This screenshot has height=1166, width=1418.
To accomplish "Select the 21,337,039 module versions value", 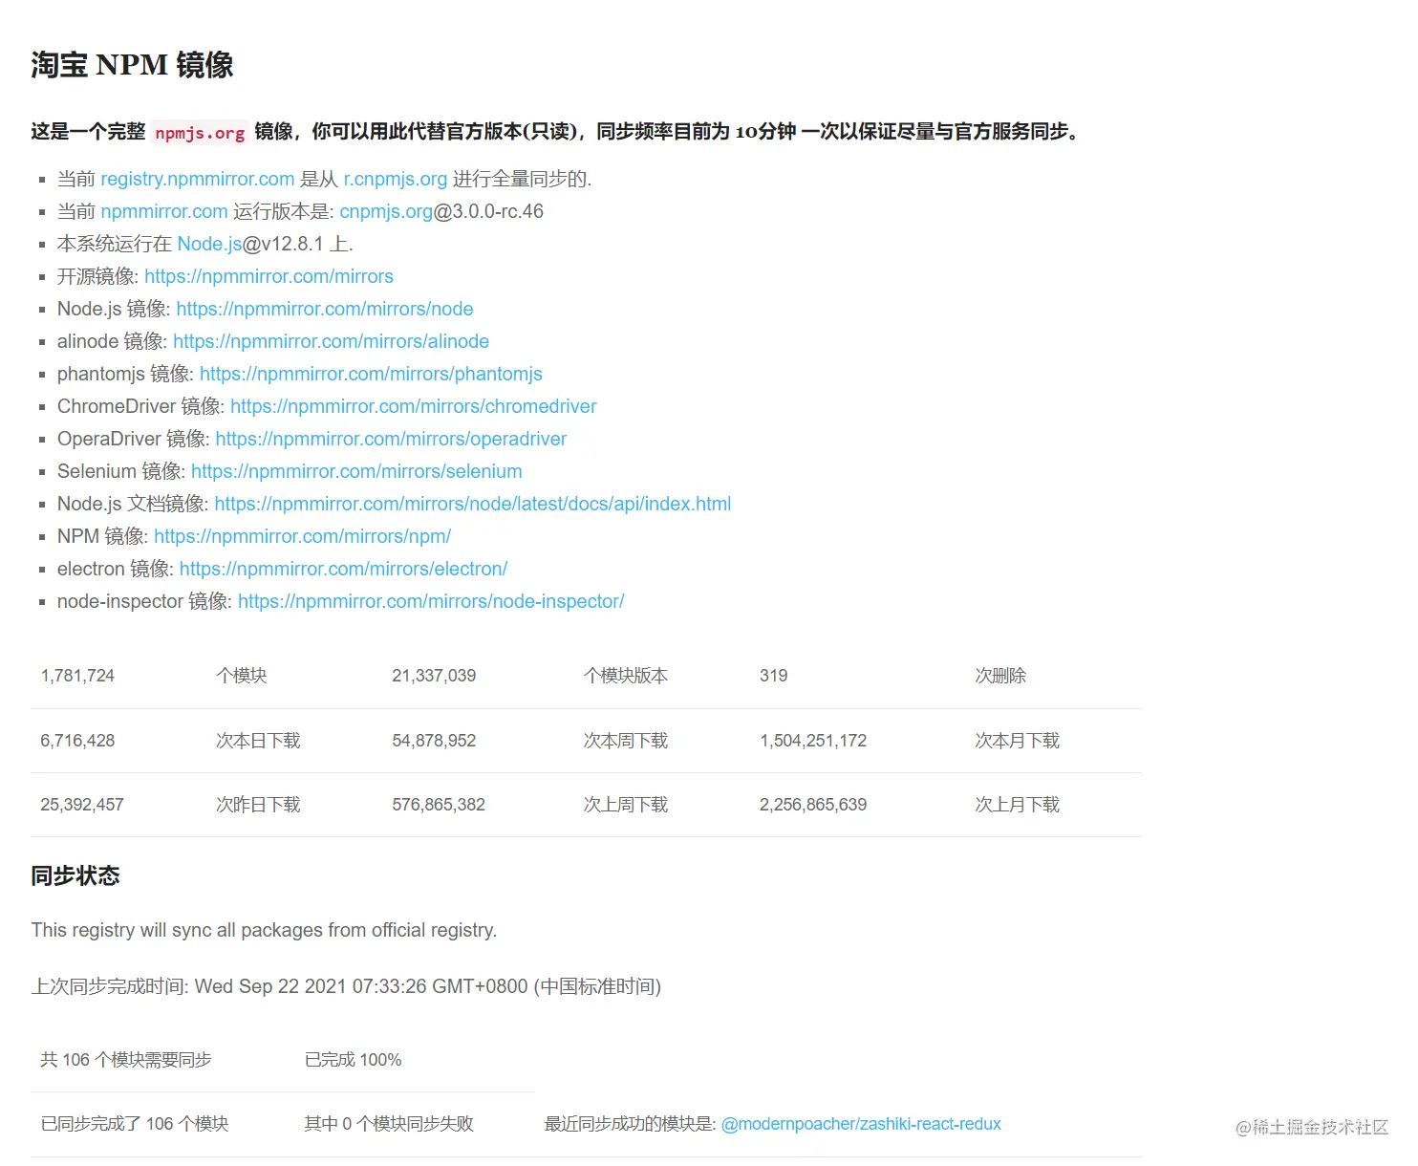I will coord(434,676).
